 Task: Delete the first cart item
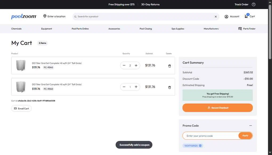click(169, 66)
